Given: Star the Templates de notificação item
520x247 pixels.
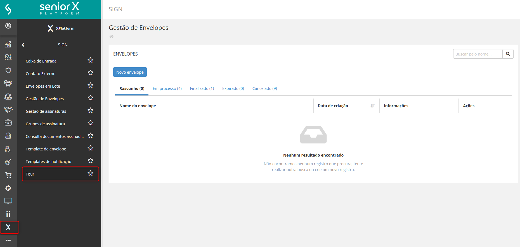Looking at the screenshot, I should (91, 161).
